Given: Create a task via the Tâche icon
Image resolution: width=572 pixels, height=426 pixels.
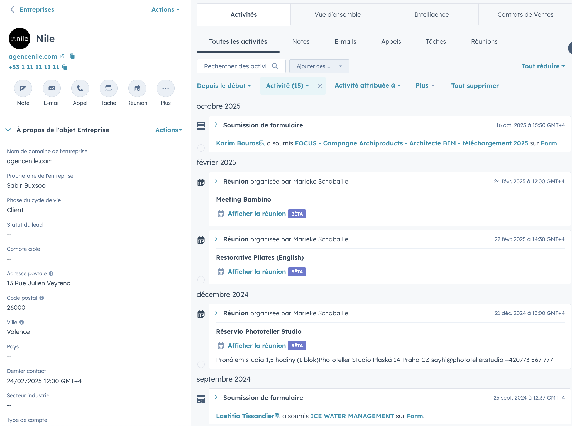Looking at the screenshot, I should 108,88.
